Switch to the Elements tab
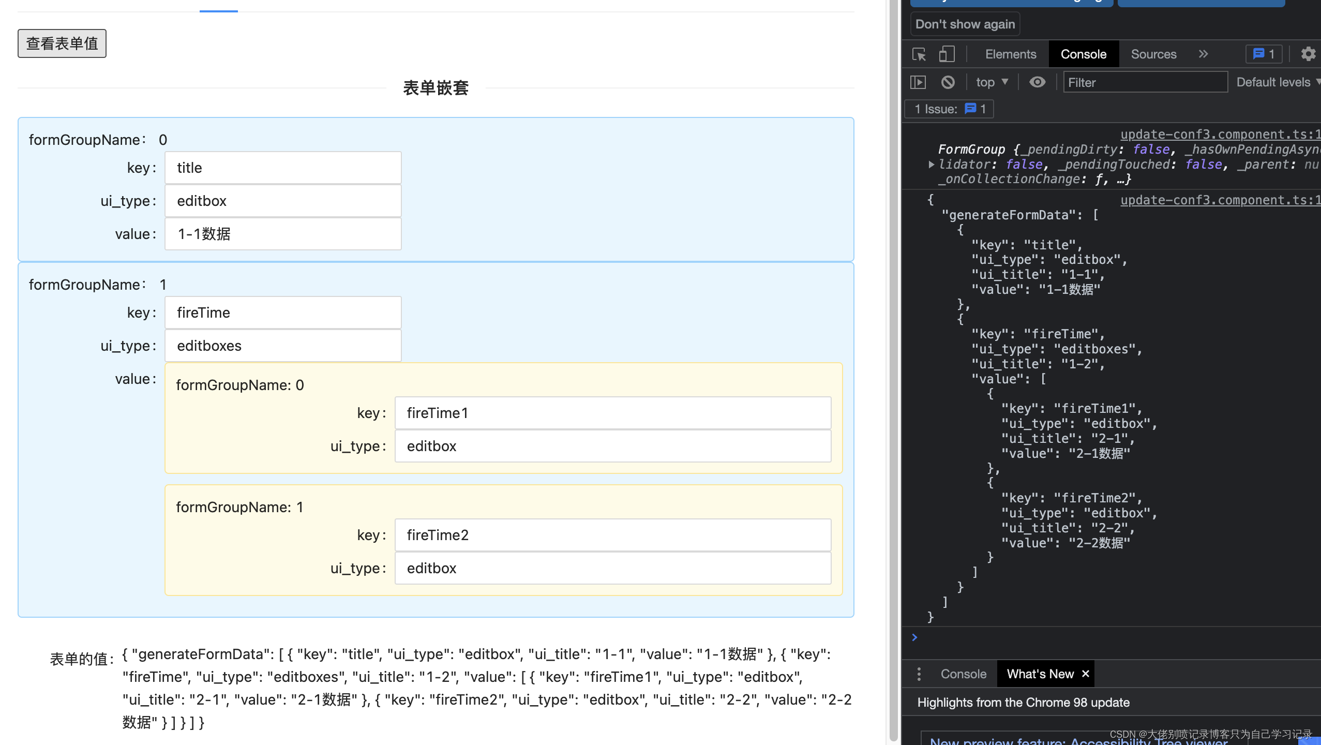The image size is (1321, 745). tap(1010, 54)
